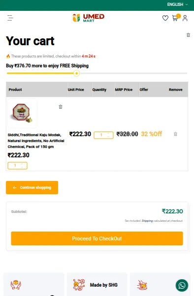Click the Umed Mart logo
The image size is (194, 296).
tap(88, 18)
